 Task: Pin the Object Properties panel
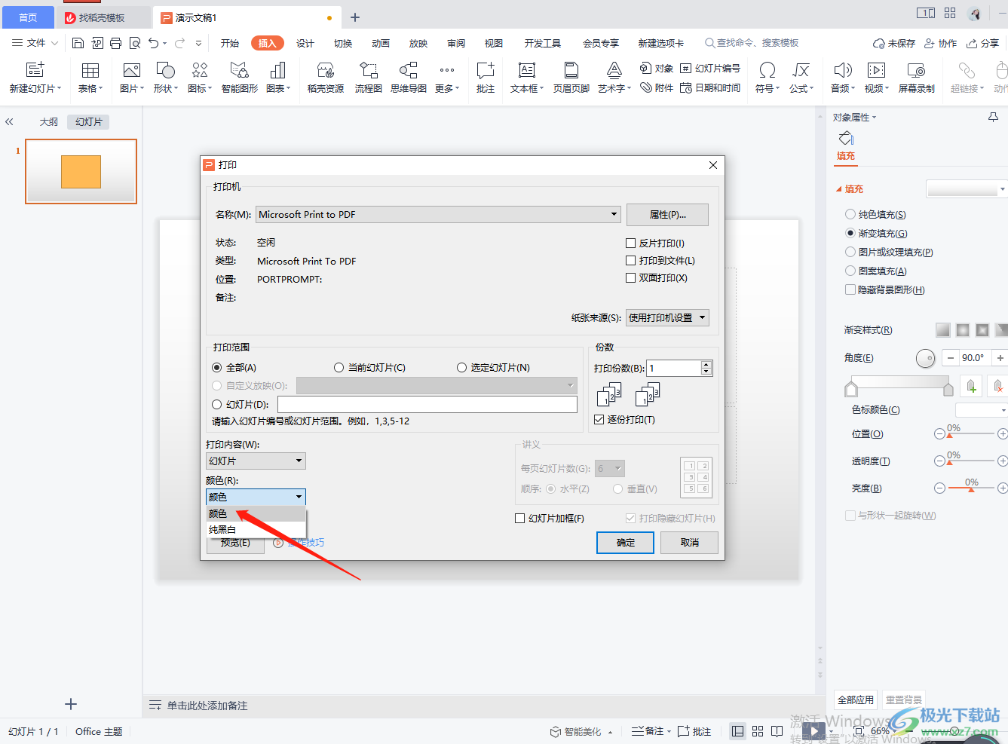click(x=993, y=117)
